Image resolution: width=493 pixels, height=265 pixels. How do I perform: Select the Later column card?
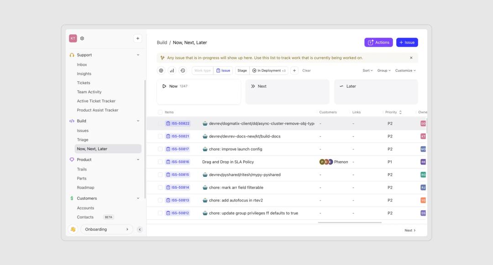376,91
